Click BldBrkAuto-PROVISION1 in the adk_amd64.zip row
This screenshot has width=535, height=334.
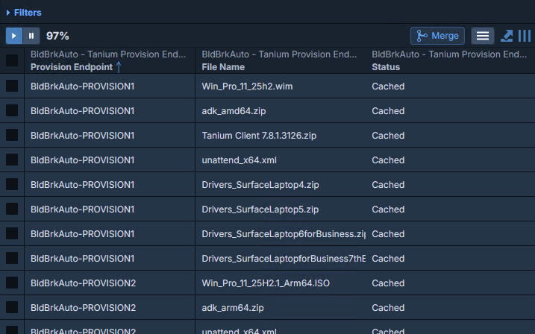[x=83, y=111]
